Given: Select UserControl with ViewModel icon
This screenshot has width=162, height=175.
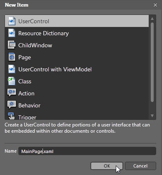Looking at the screenshot, I should coord(12,69).
